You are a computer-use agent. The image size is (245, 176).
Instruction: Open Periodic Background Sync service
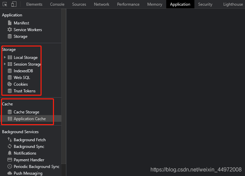click(x=37, y=167)
